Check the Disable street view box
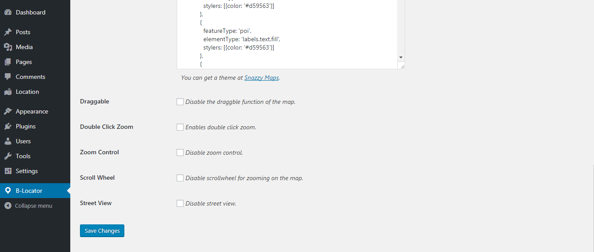594x252 pixels. (x=180, y=203)
